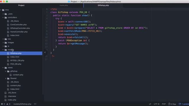The width and height of the screenshot is (189, 106).
Task: Collapse the mvc root folder
Action: (x=1, y=10)
